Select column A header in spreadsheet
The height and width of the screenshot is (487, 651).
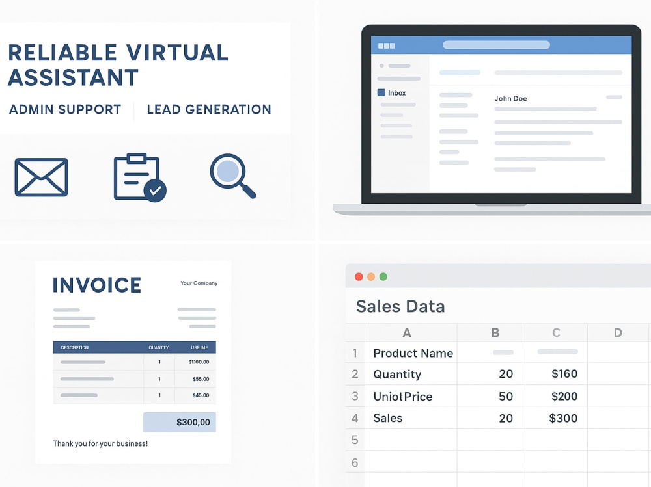point(411,333)
